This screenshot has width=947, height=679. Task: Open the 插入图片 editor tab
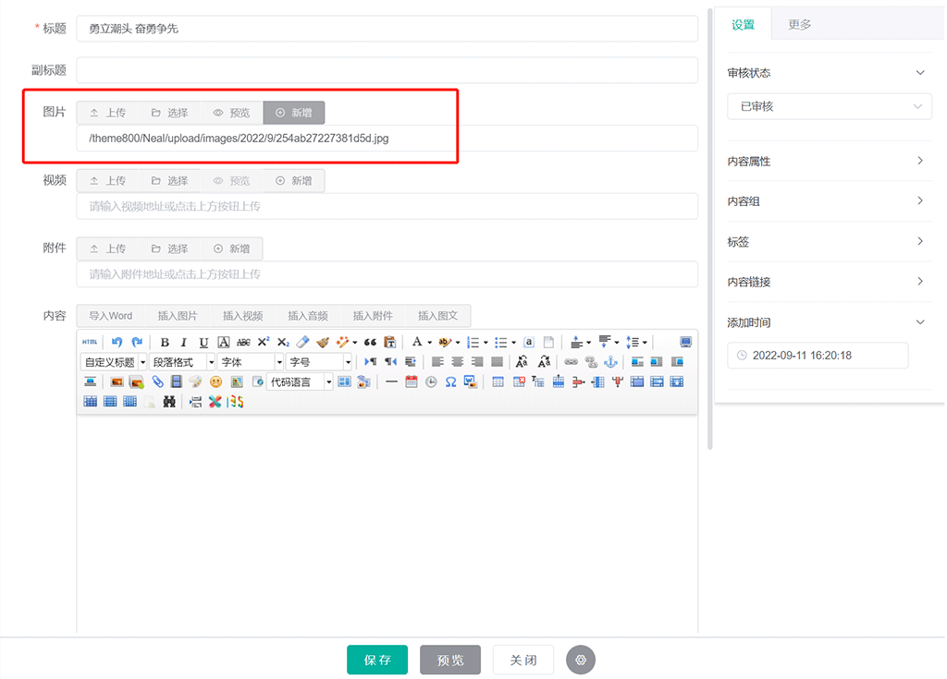(x=178, y=316)
